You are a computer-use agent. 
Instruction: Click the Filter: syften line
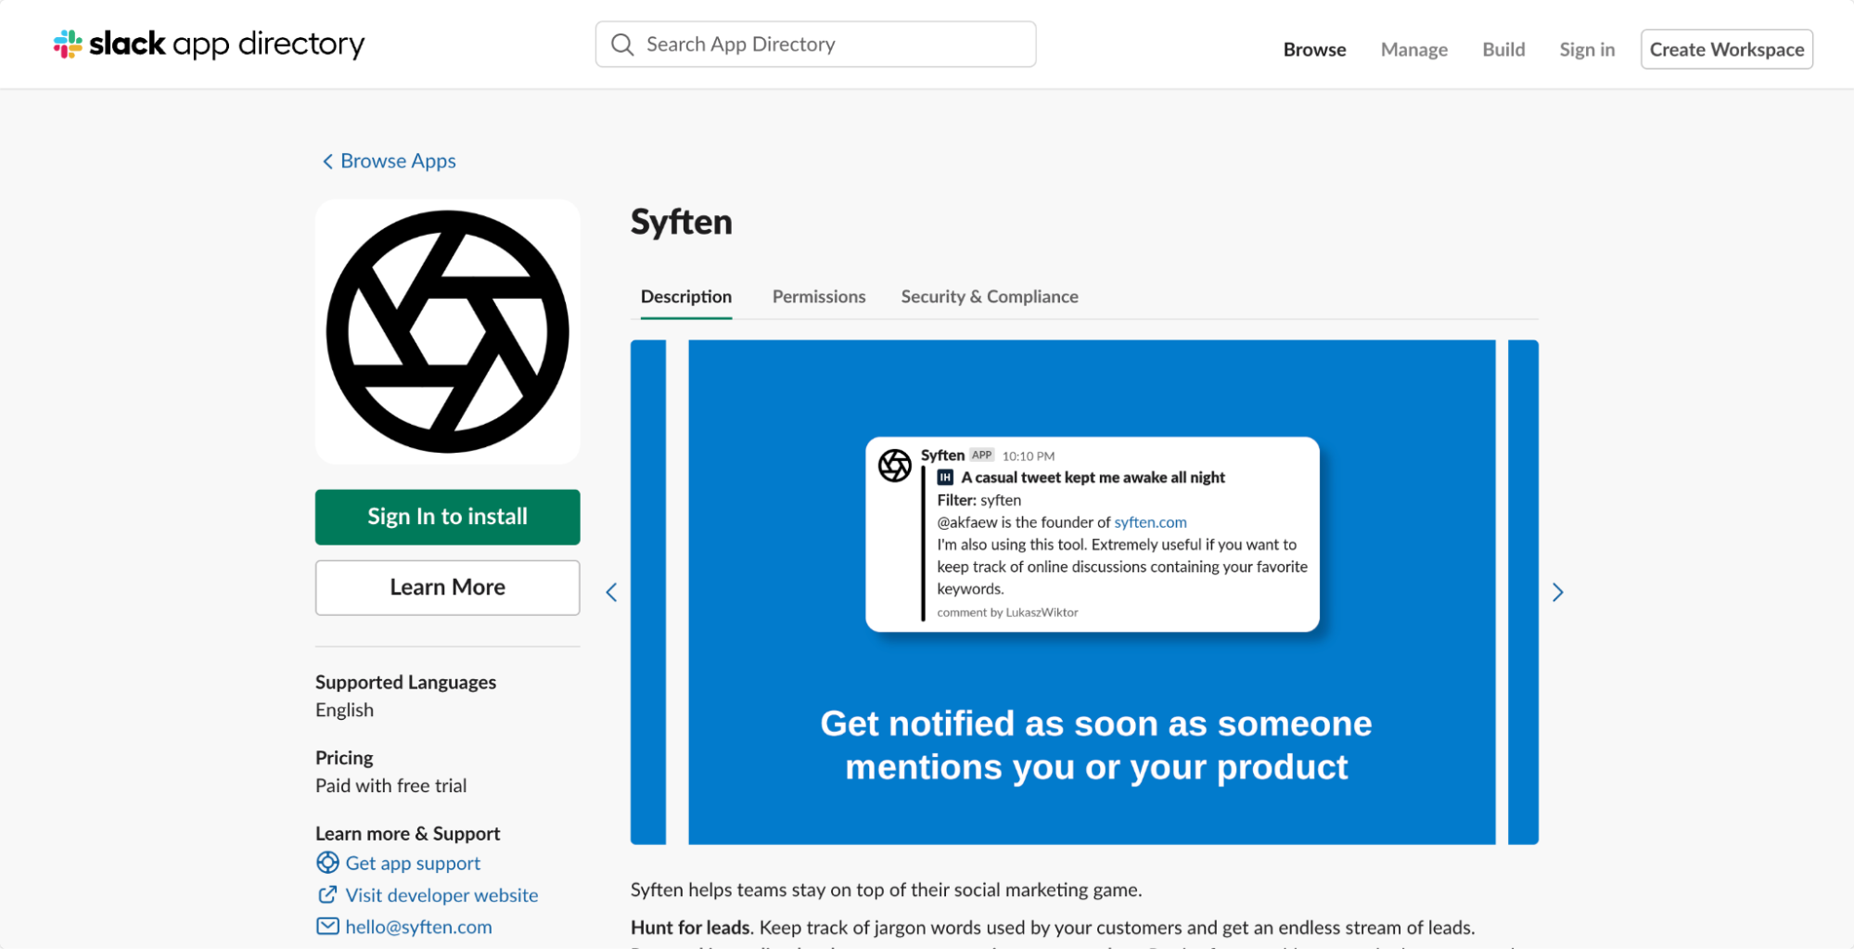click(x=978, y=500)
